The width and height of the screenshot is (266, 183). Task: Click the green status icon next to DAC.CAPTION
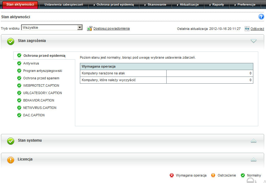pos(19,115)
